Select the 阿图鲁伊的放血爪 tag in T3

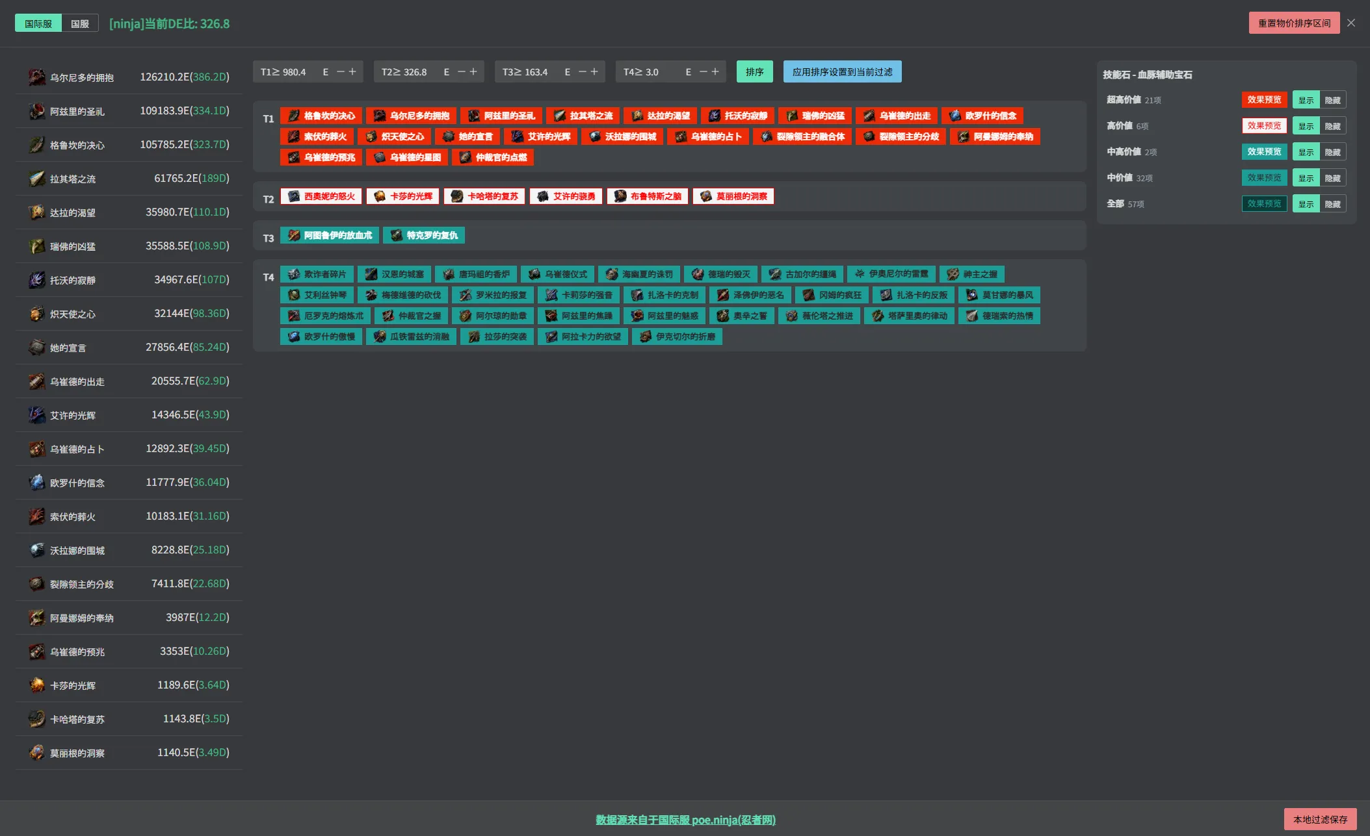(x=330, y=235)
